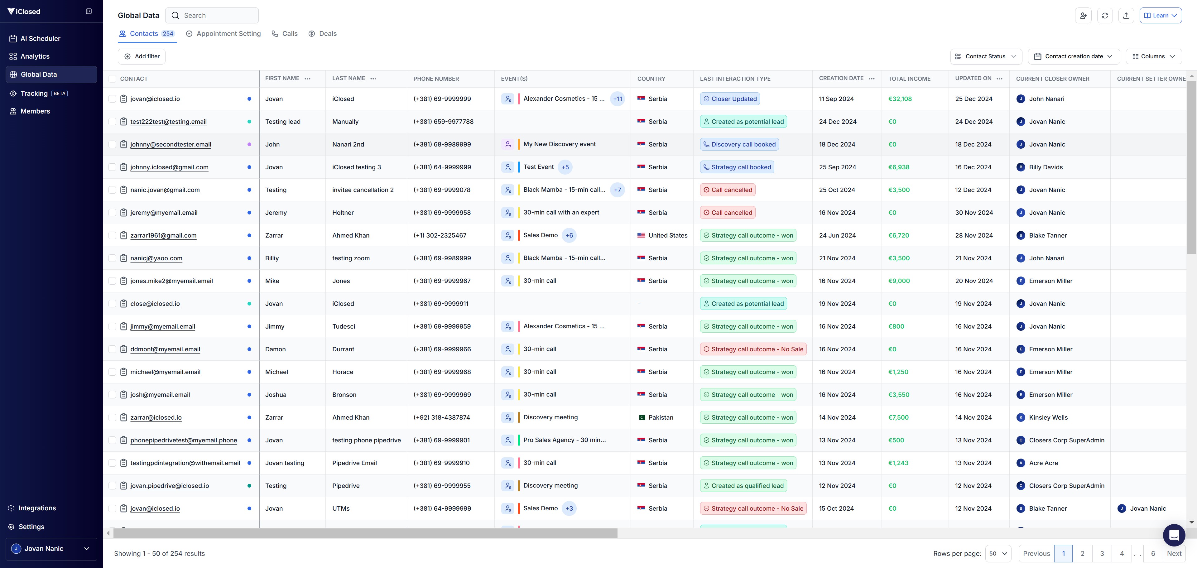The image size is (1197, 568).
Task: Open jones.mike2@myemail.email contact link
Action: 171,281
